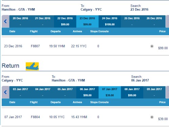Click the 03 Jan 2017 date tab
169x128 pixels.
pos(20,92)
